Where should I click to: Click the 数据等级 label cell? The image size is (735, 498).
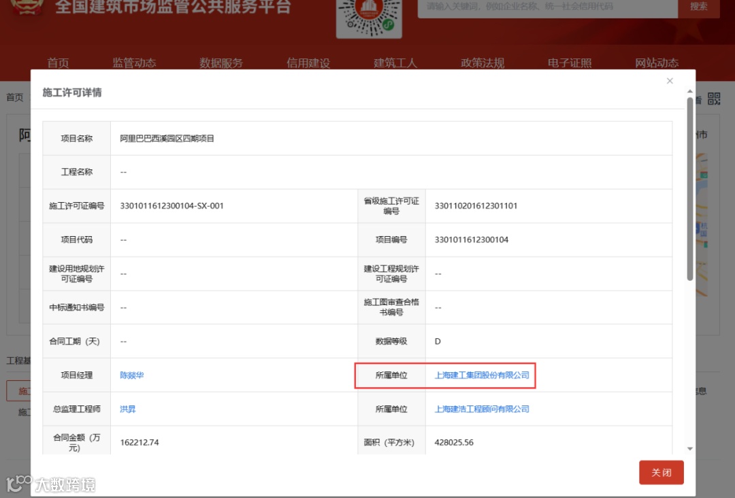click(x=391, y=341)
